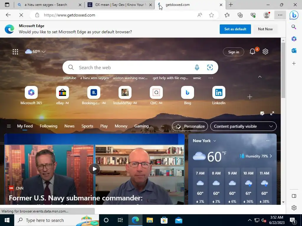Click the address bar URL
This screenshot has width=302, height=226.
[x=70, y=15]
